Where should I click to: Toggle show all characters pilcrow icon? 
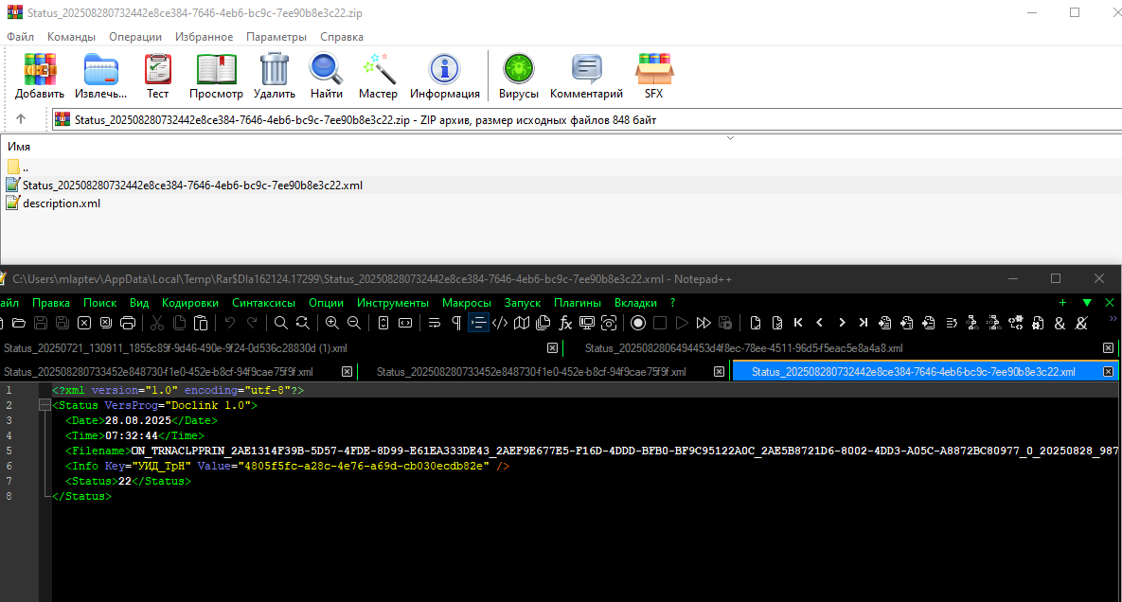[456, 323]
